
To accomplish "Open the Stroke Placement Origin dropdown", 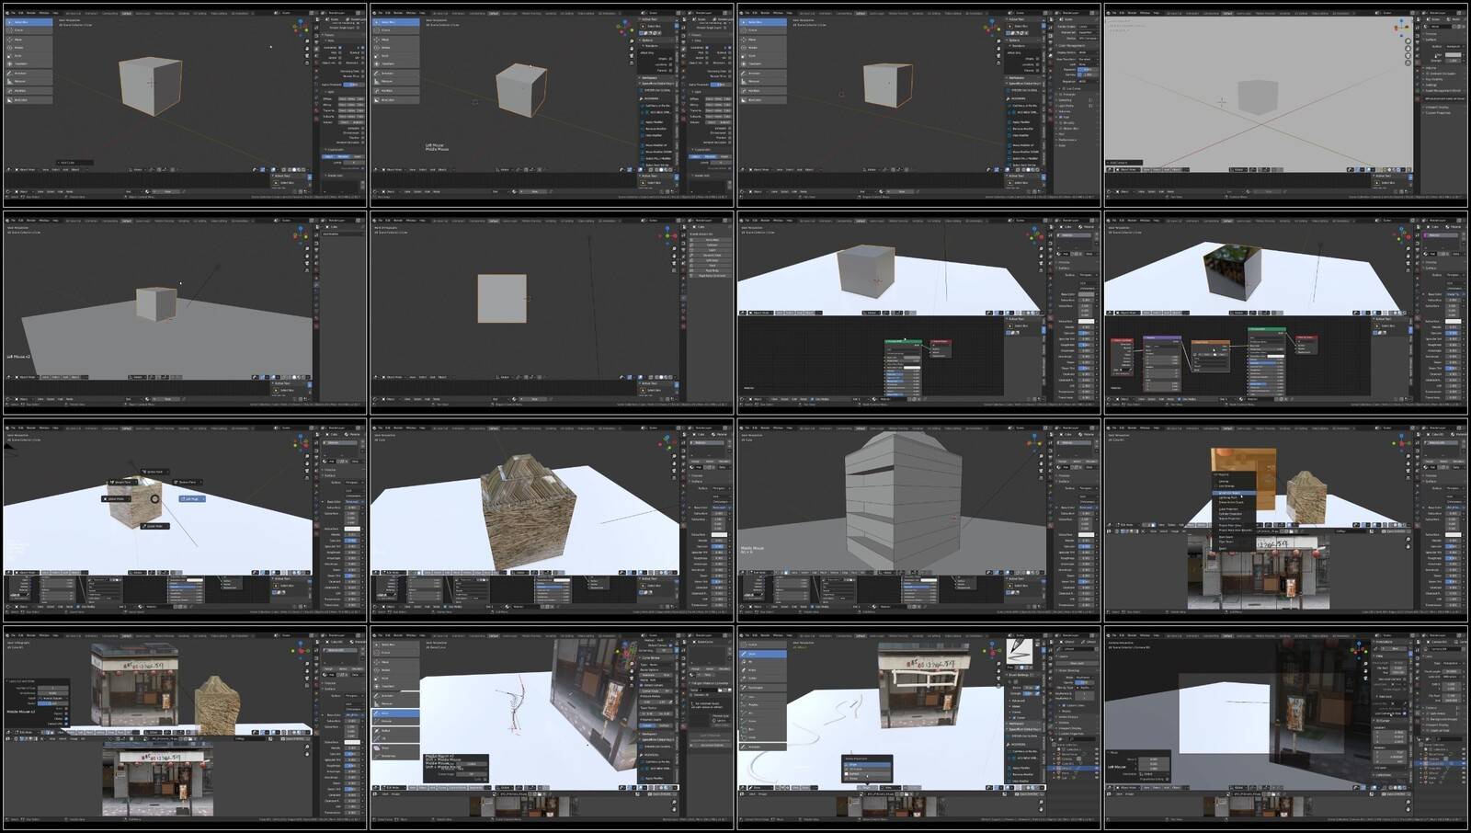I will coord(867,787).
